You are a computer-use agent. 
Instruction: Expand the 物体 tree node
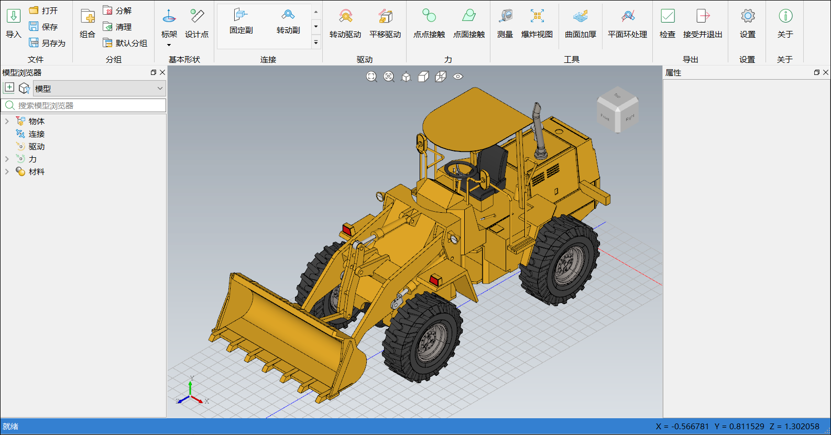pyautogui.click(x=7, y=121)
